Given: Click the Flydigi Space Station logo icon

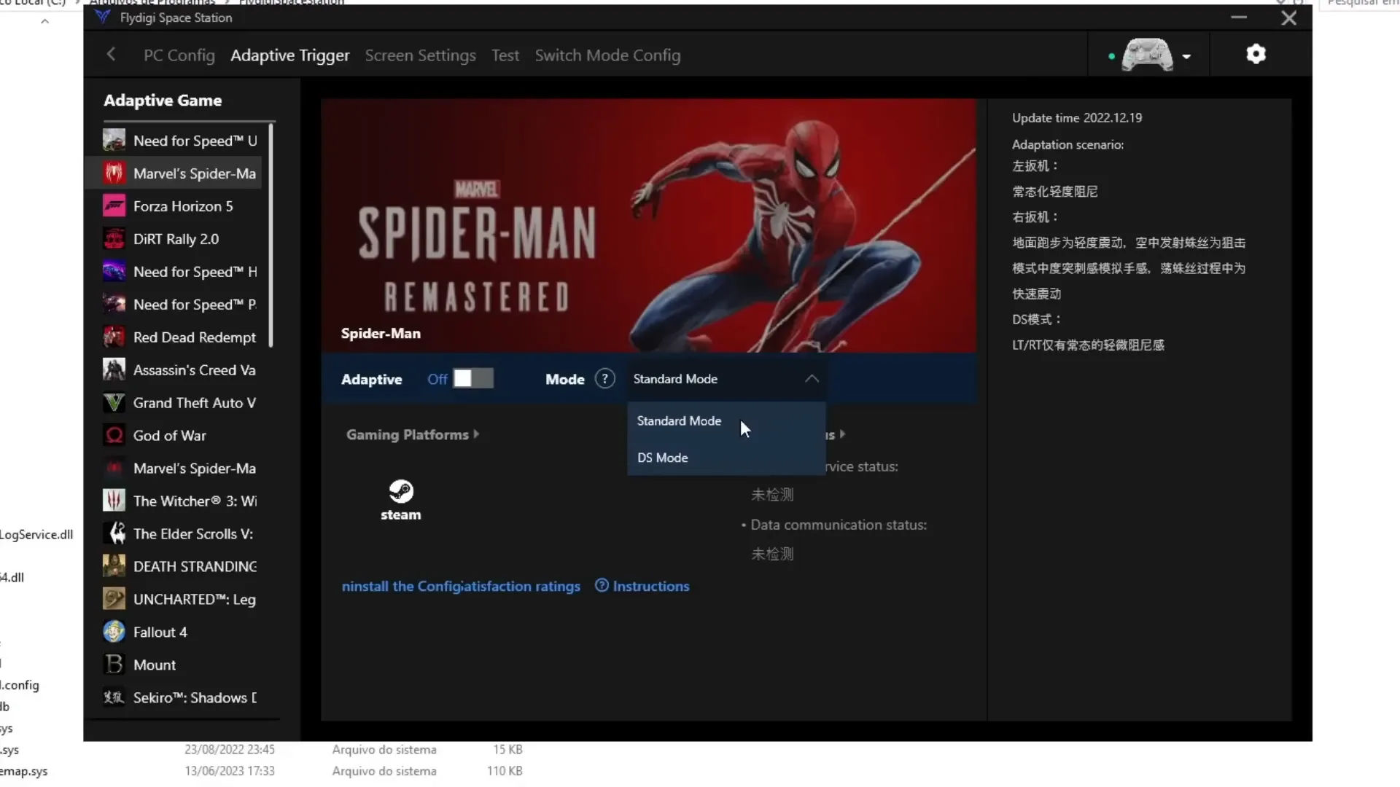Looking at the screenshot, I should point(103,17).
